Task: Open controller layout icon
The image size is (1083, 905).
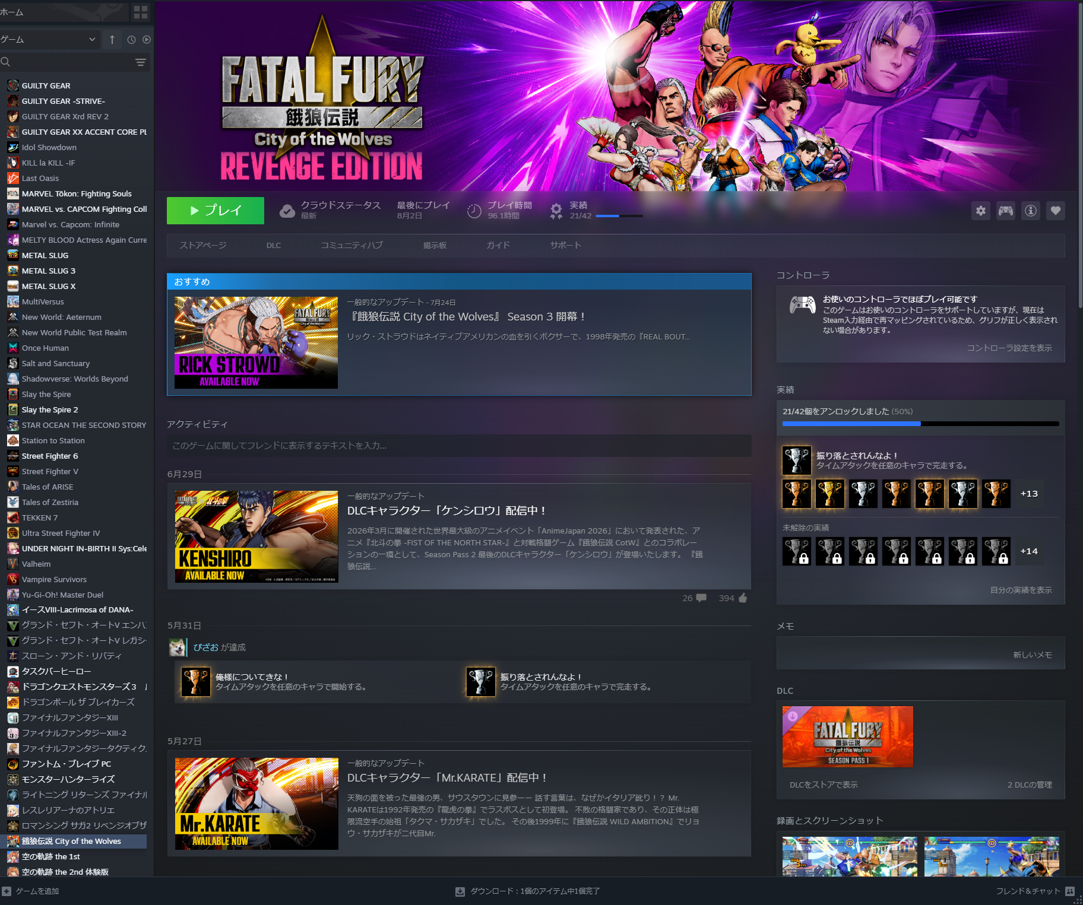Action: click(x=1006, y=211)
